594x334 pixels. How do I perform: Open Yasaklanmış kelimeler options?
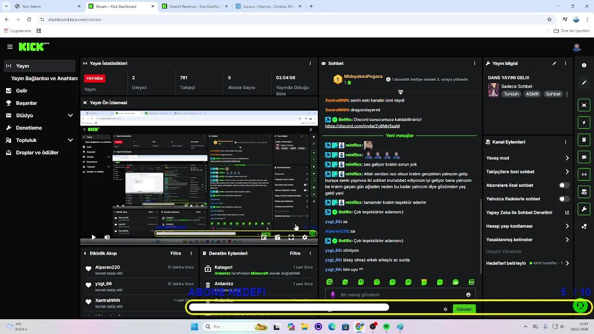567,240
